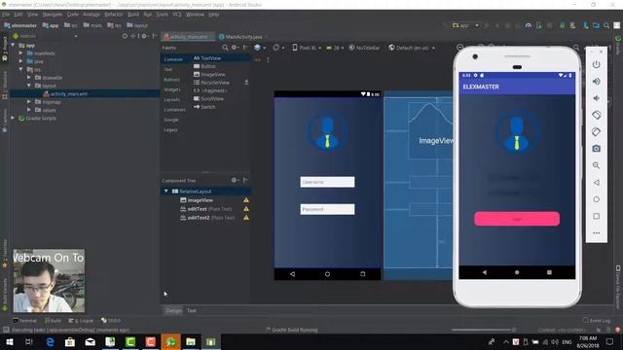
Task: Collapse the RelativeLayout node in Component Tree
Action: pyautogui.click(x=166, y=192)
